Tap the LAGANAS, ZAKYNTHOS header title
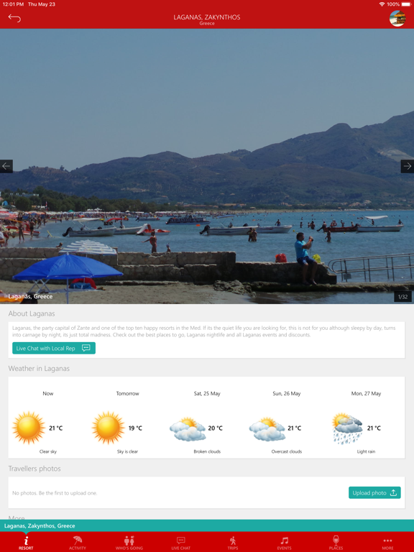414x552 pixels. [x=207, y=17]
